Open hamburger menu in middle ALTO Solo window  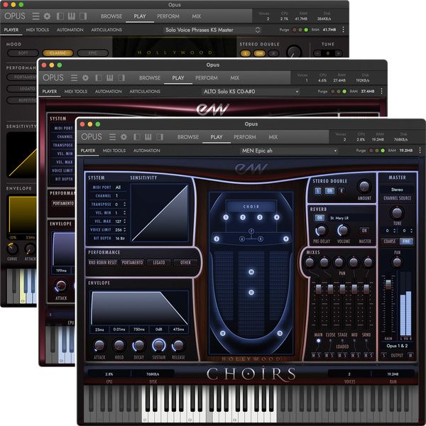pos(74,77)
